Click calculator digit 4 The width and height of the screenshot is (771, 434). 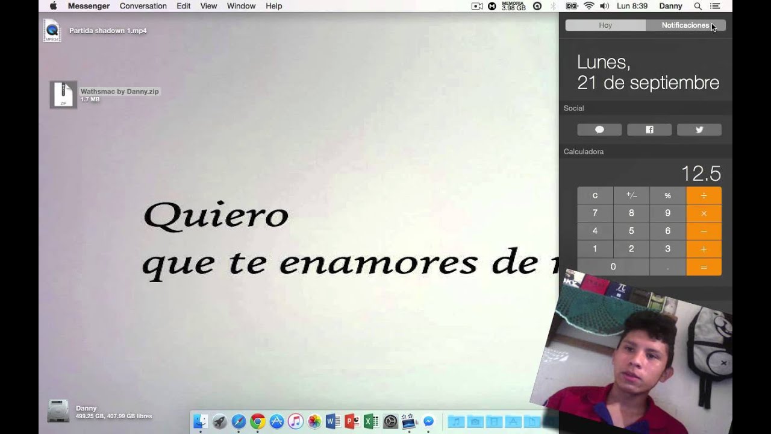click(595, 231)
